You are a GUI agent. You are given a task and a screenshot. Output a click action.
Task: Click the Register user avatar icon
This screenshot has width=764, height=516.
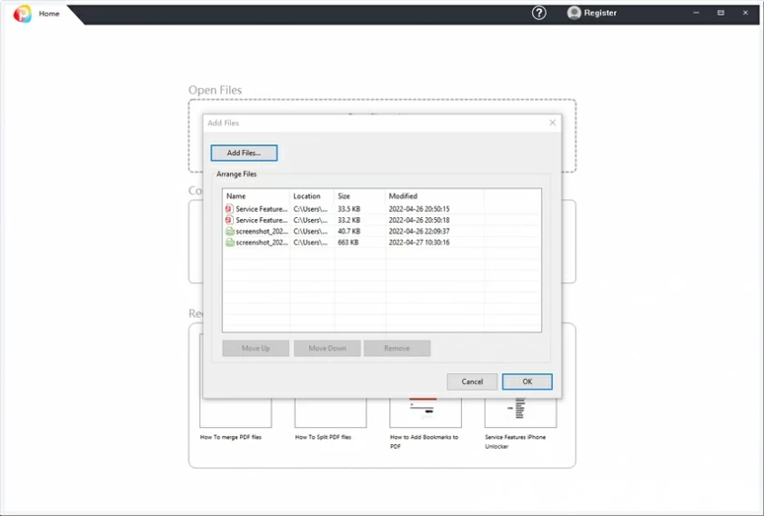pos(574,13)
